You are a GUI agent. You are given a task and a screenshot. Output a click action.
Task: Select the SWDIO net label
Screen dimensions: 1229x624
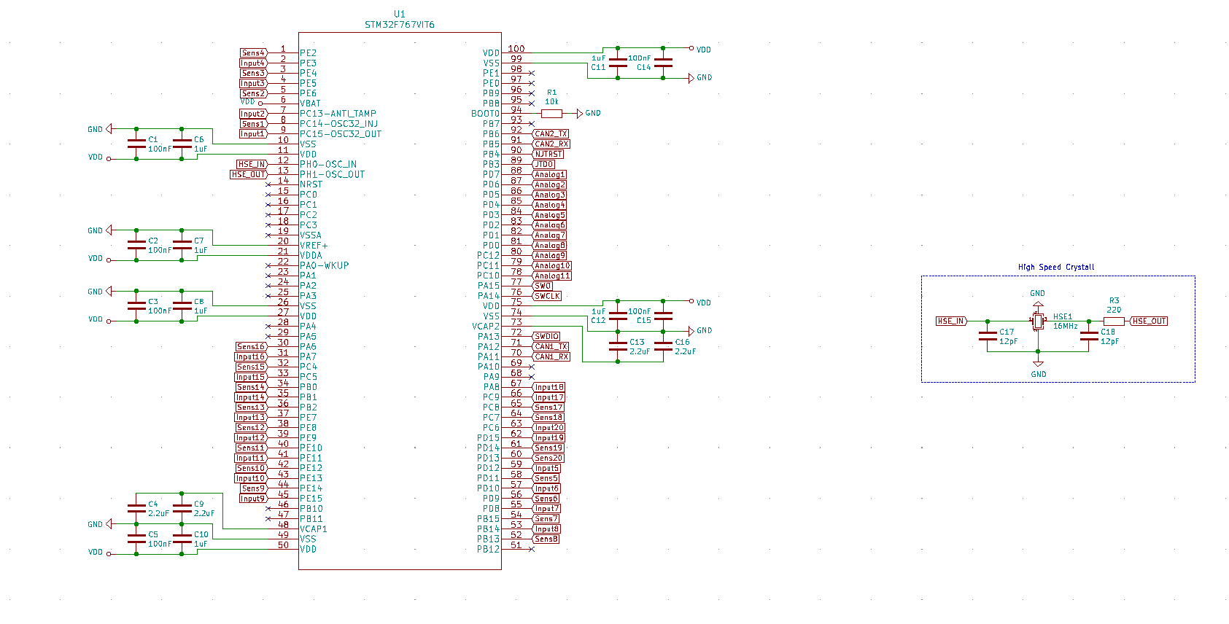546,337
